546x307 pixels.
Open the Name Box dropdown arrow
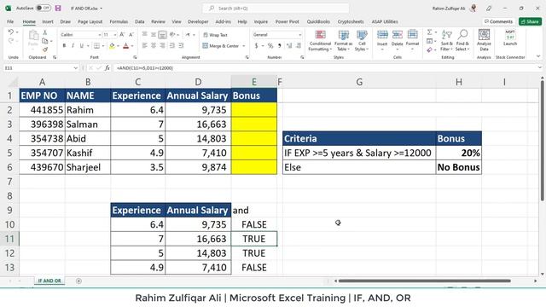pos(75,68)
